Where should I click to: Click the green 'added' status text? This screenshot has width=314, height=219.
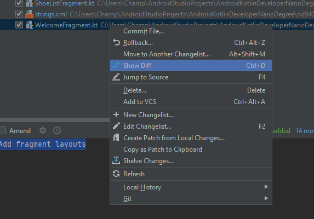click(281, 131)
